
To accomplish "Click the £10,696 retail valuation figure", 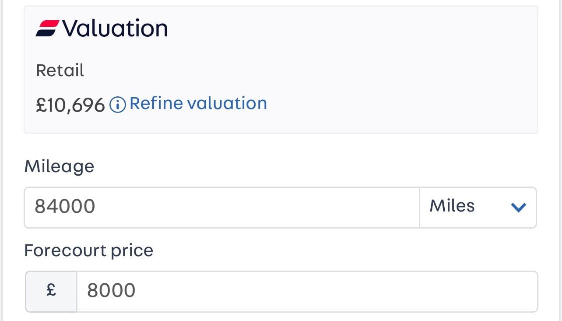I will pyautogui.click(x=70, y=105).
